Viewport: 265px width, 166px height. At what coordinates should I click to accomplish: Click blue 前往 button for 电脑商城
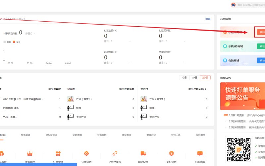(x=261, y=60)
